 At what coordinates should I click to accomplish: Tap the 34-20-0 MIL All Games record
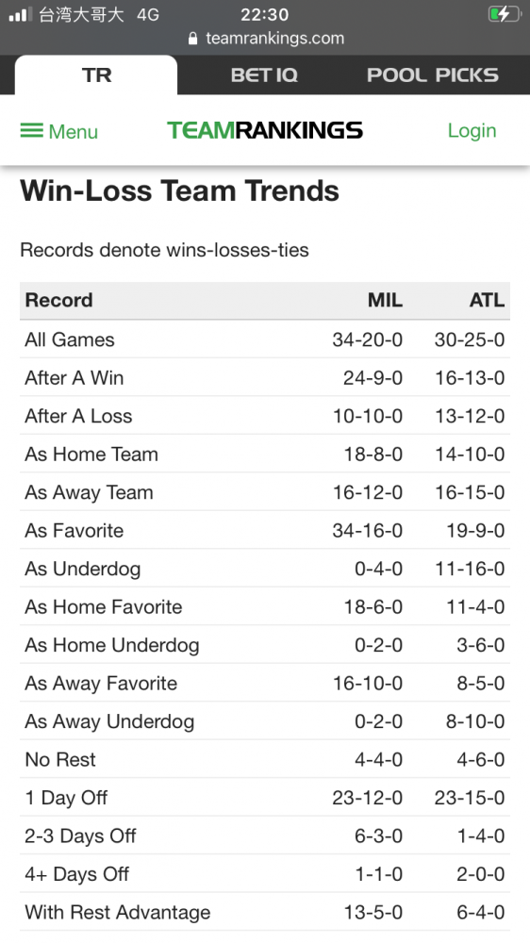(x=367, y=339)
